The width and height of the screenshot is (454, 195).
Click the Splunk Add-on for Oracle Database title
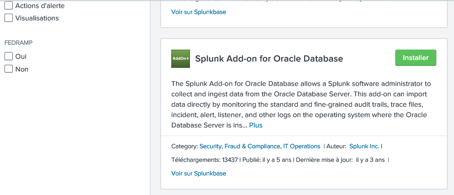269,59
